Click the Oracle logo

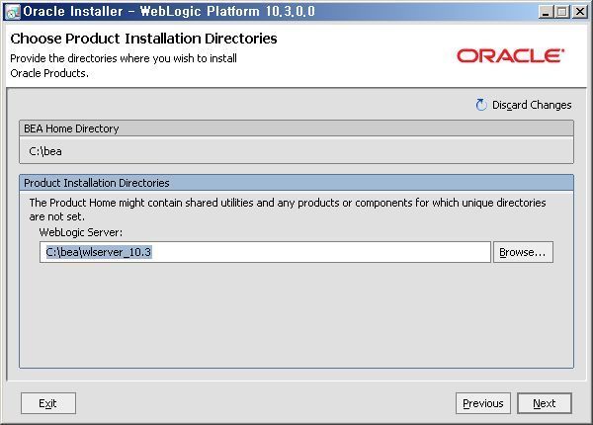[x=510, y=56]
